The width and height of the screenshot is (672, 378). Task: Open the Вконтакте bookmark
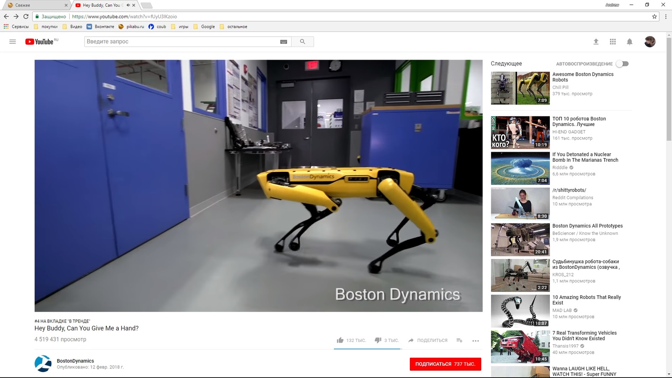click(x=100, y=26)
